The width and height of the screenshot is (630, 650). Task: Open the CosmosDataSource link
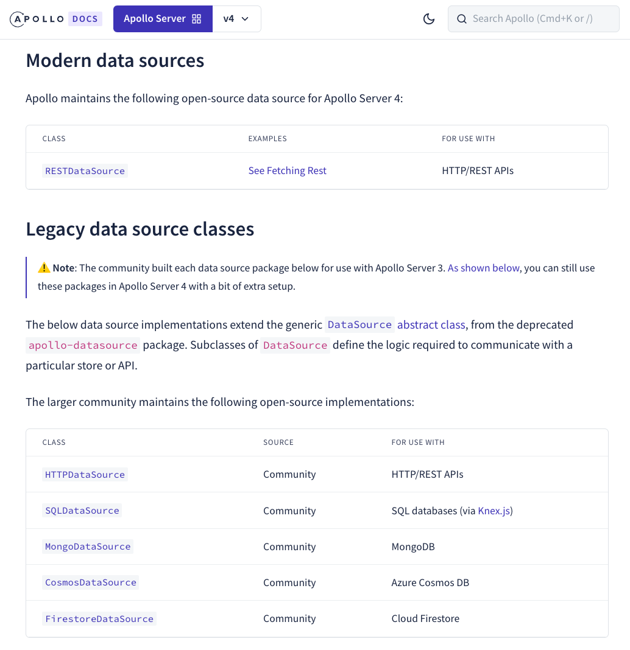click(90, 582)
